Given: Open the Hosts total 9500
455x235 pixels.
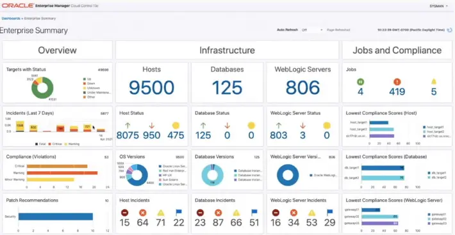Looking at the screenshot, I should click(151, 87).
